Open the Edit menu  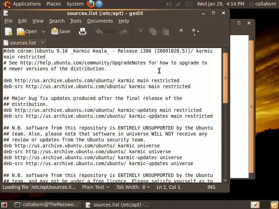[x=22, y=21]
